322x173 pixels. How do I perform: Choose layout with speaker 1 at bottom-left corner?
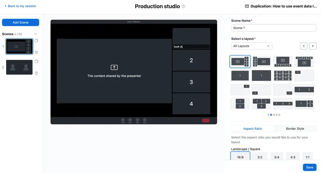click(261, 90)
